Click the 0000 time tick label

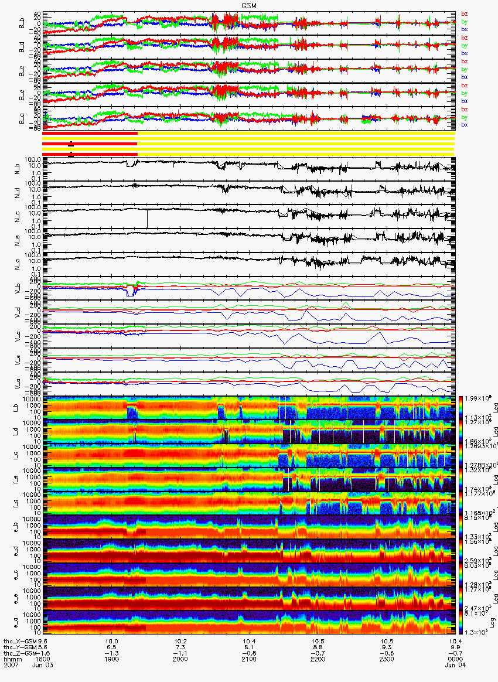(x=455, y=659)
